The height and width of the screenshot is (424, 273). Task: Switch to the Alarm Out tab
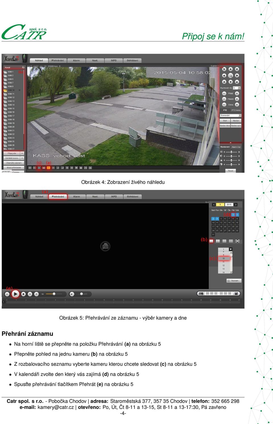(x=236, y=147)
